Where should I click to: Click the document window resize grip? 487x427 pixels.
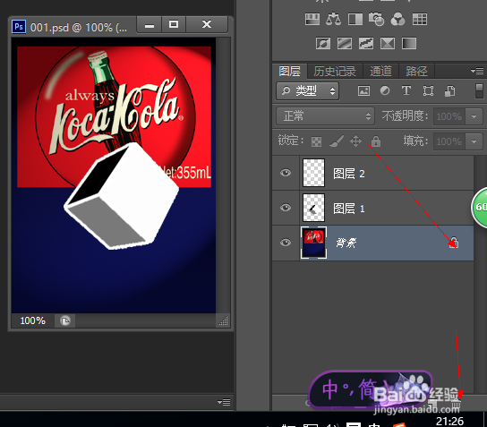(223, 320)
